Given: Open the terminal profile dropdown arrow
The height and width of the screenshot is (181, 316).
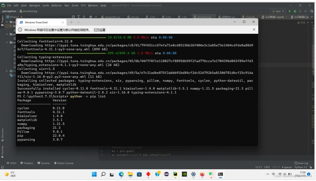Looking at the screenshot, I should tap(78, 22).
